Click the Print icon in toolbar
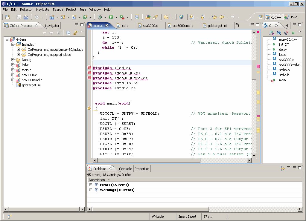Screen dimensions: 306x221 click(x=26, y=17)
